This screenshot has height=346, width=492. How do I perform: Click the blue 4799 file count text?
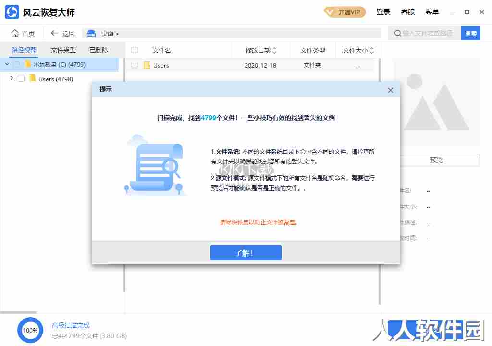(x=209, y=118)
